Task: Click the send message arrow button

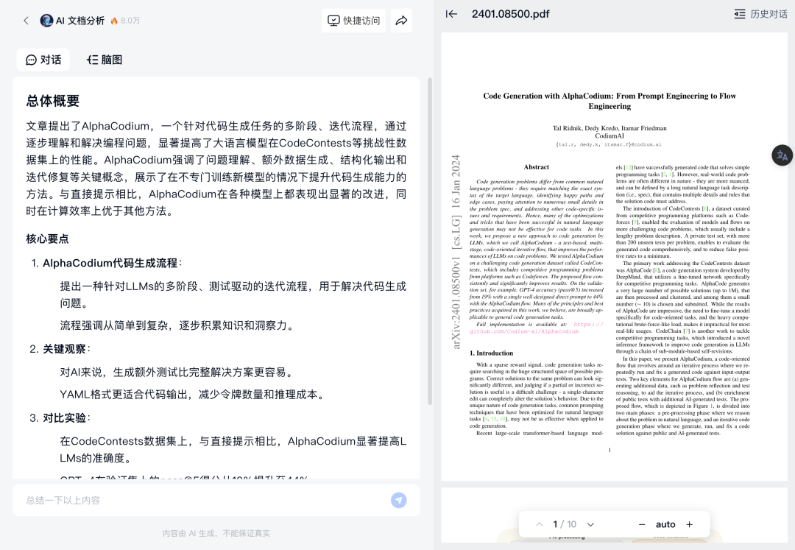Action: point(398,501)
